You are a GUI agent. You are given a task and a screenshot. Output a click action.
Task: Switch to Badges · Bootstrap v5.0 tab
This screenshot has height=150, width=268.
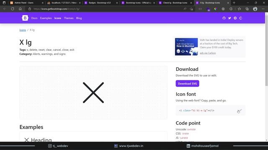[101, 3]
